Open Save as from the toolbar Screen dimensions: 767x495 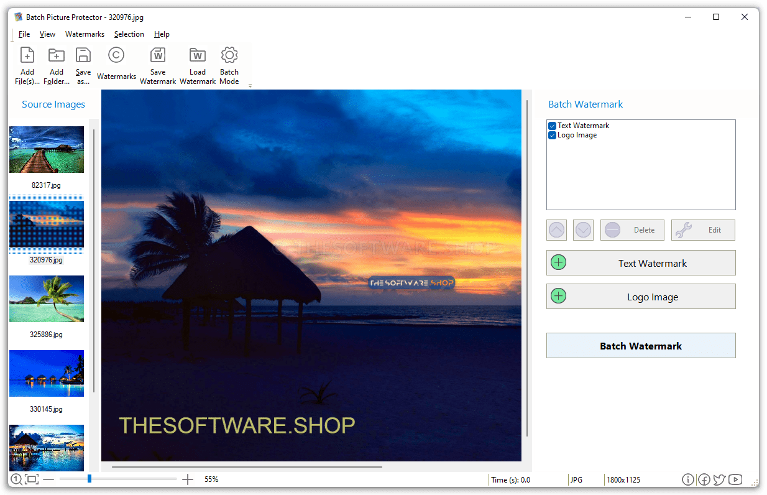(x=83, y=65)
